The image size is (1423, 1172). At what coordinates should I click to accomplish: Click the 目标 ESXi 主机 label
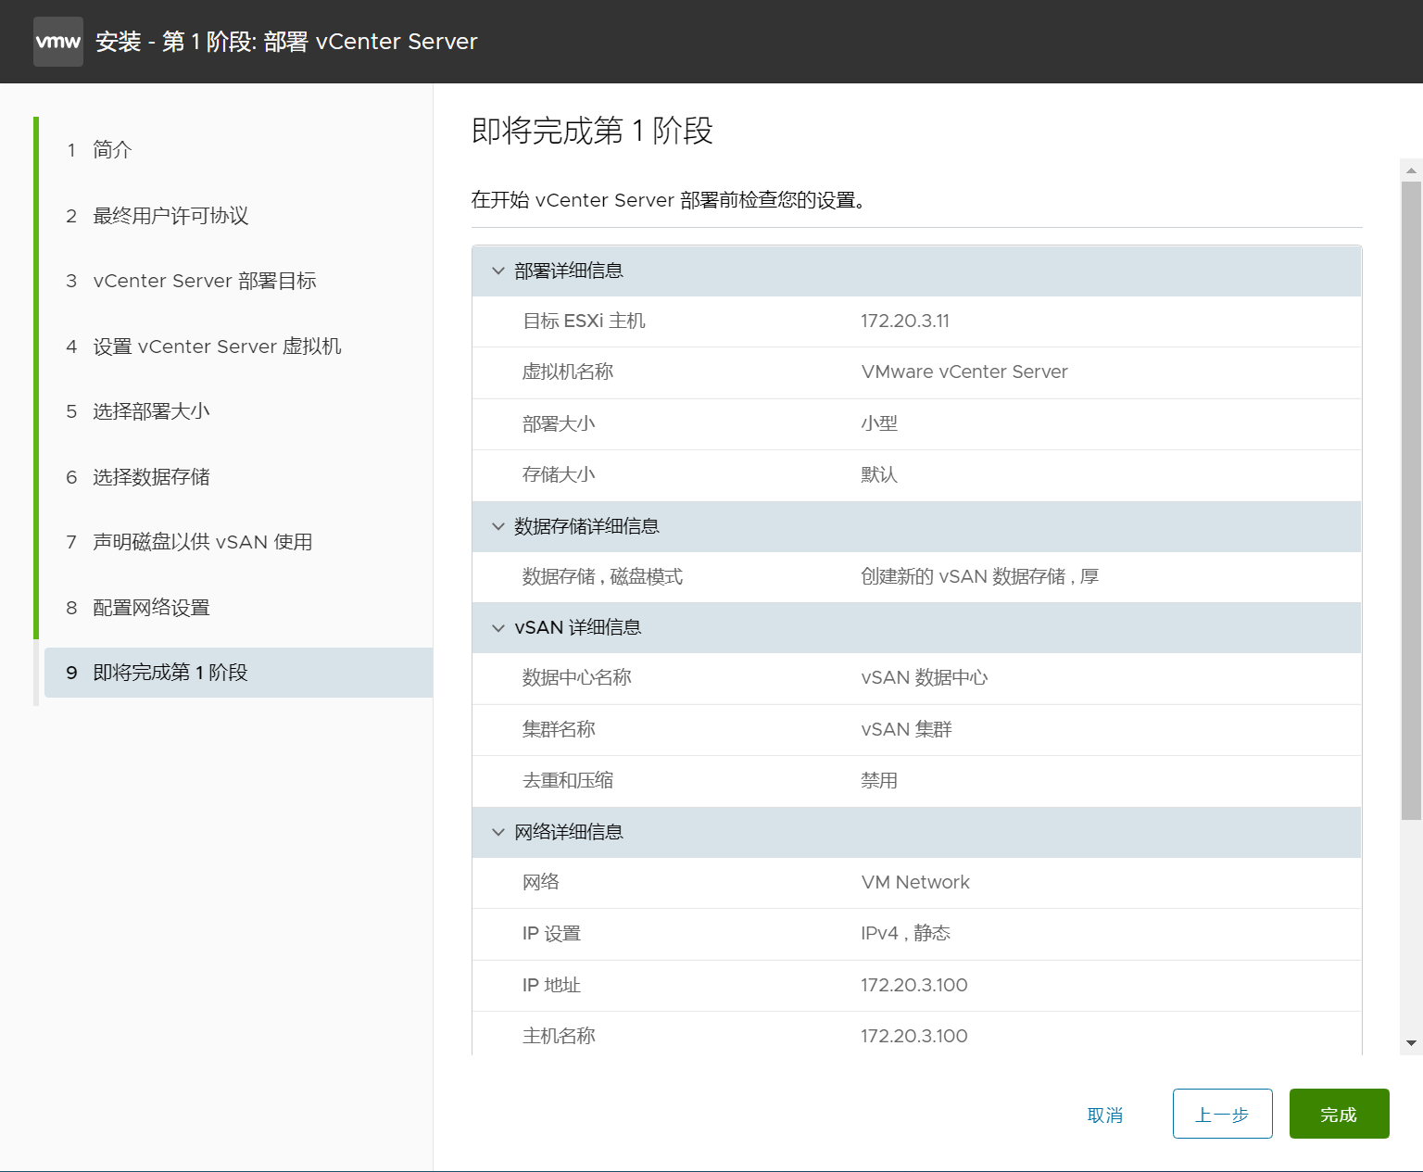584,321
